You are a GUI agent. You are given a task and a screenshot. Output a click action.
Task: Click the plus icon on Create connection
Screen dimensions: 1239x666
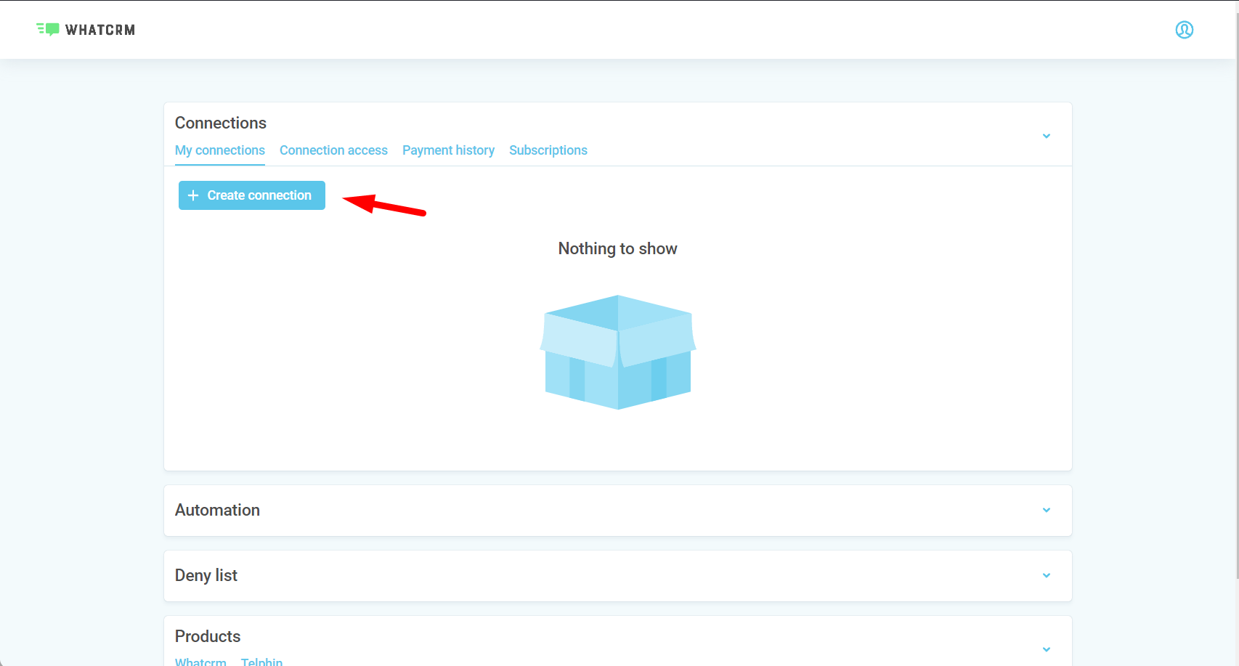[193, 195]
